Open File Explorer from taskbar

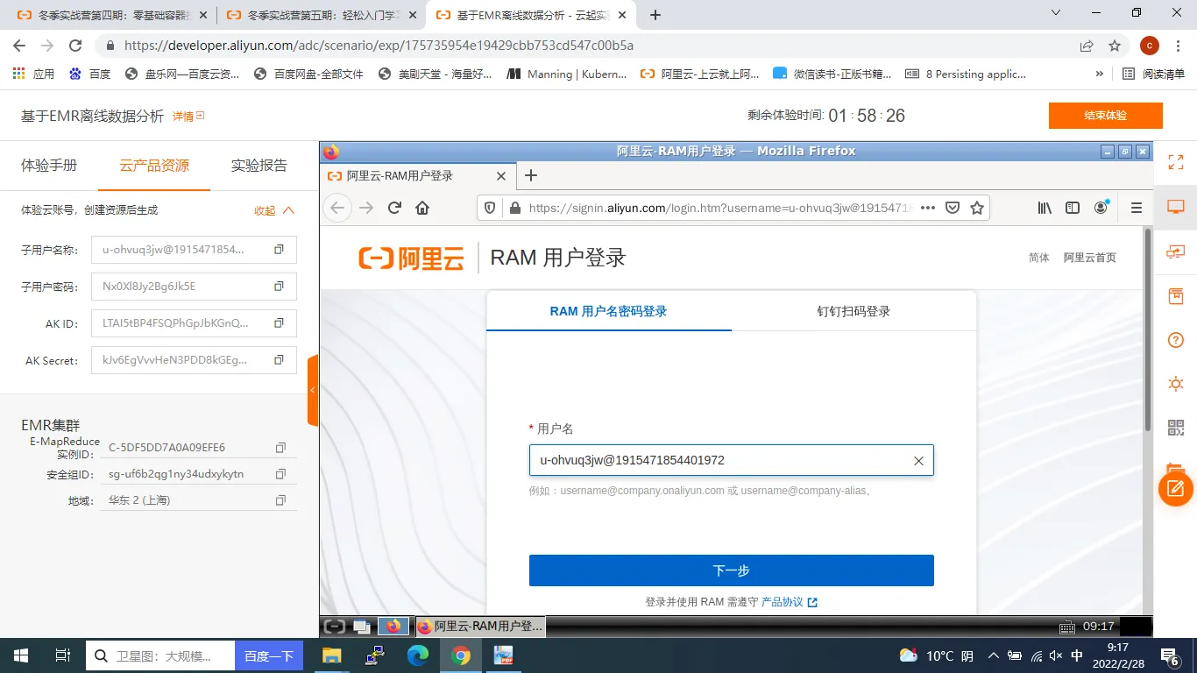[x=332, y=655]
